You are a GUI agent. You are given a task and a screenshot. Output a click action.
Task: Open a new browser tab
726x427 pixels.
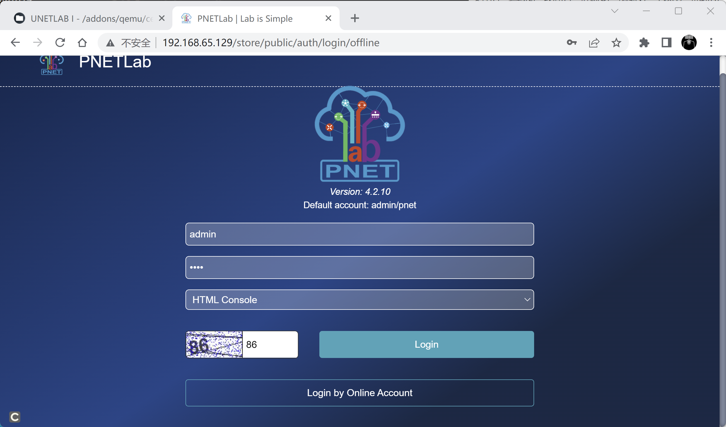(x=355, y=18)
